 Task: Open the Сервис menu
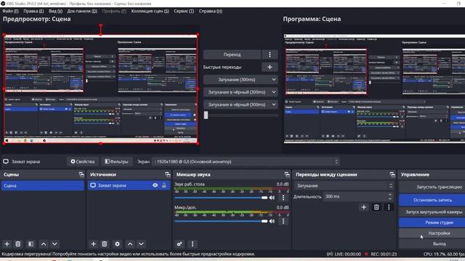(184, 12)
